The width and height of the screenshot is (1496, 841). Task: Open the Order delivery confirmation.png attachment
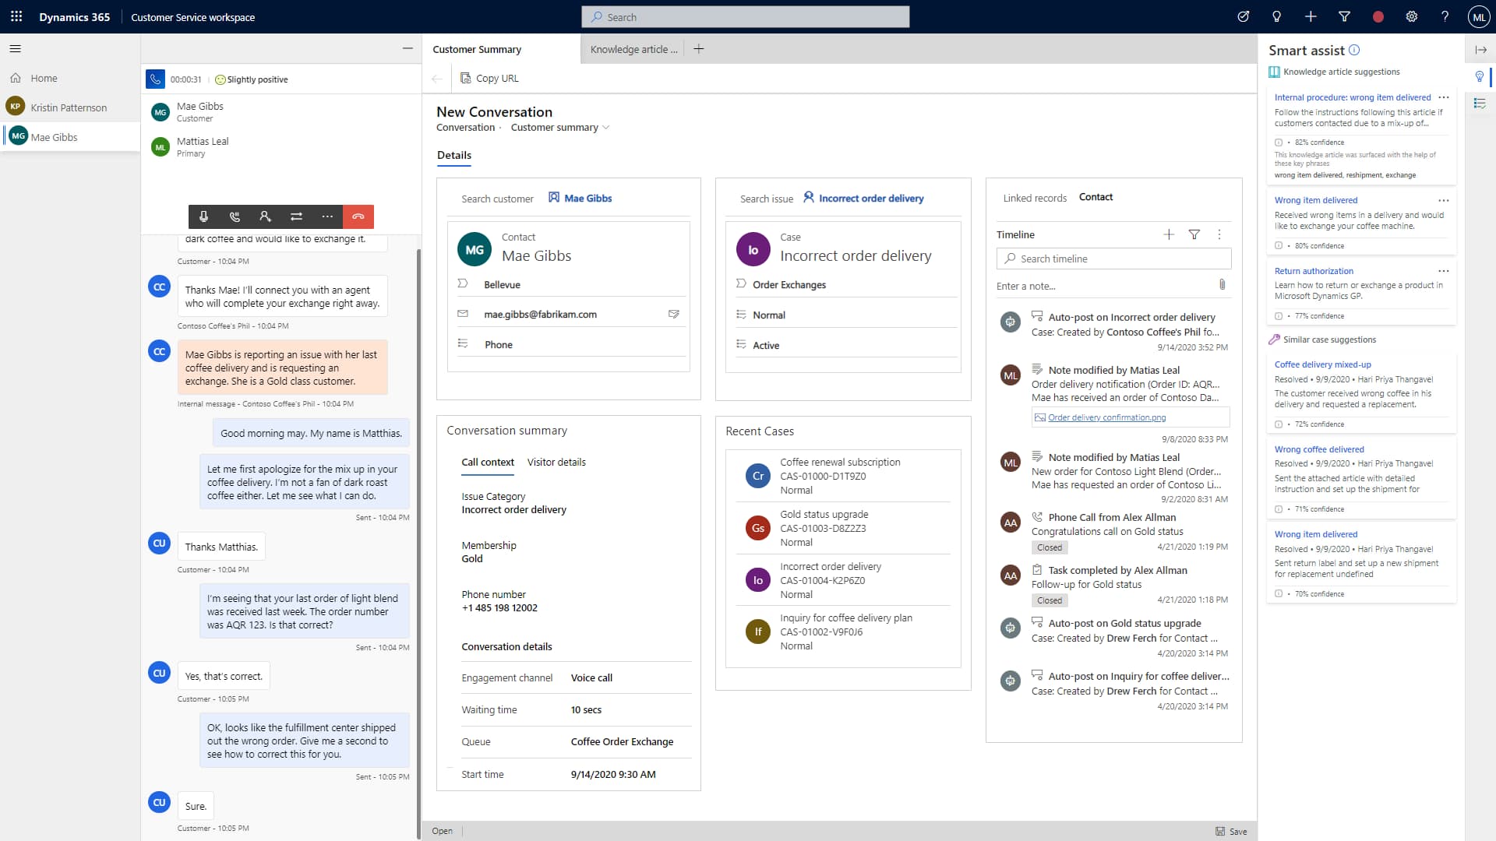coord(1106,417)
